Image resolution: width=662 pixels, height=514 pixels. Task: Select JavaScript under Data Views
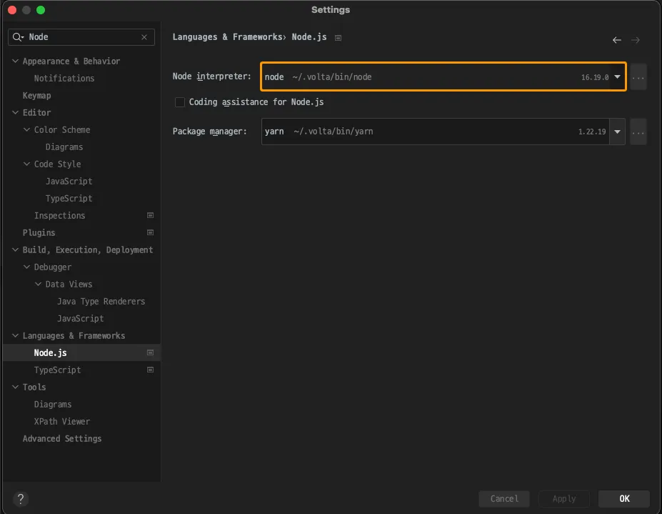pos(80,319)
